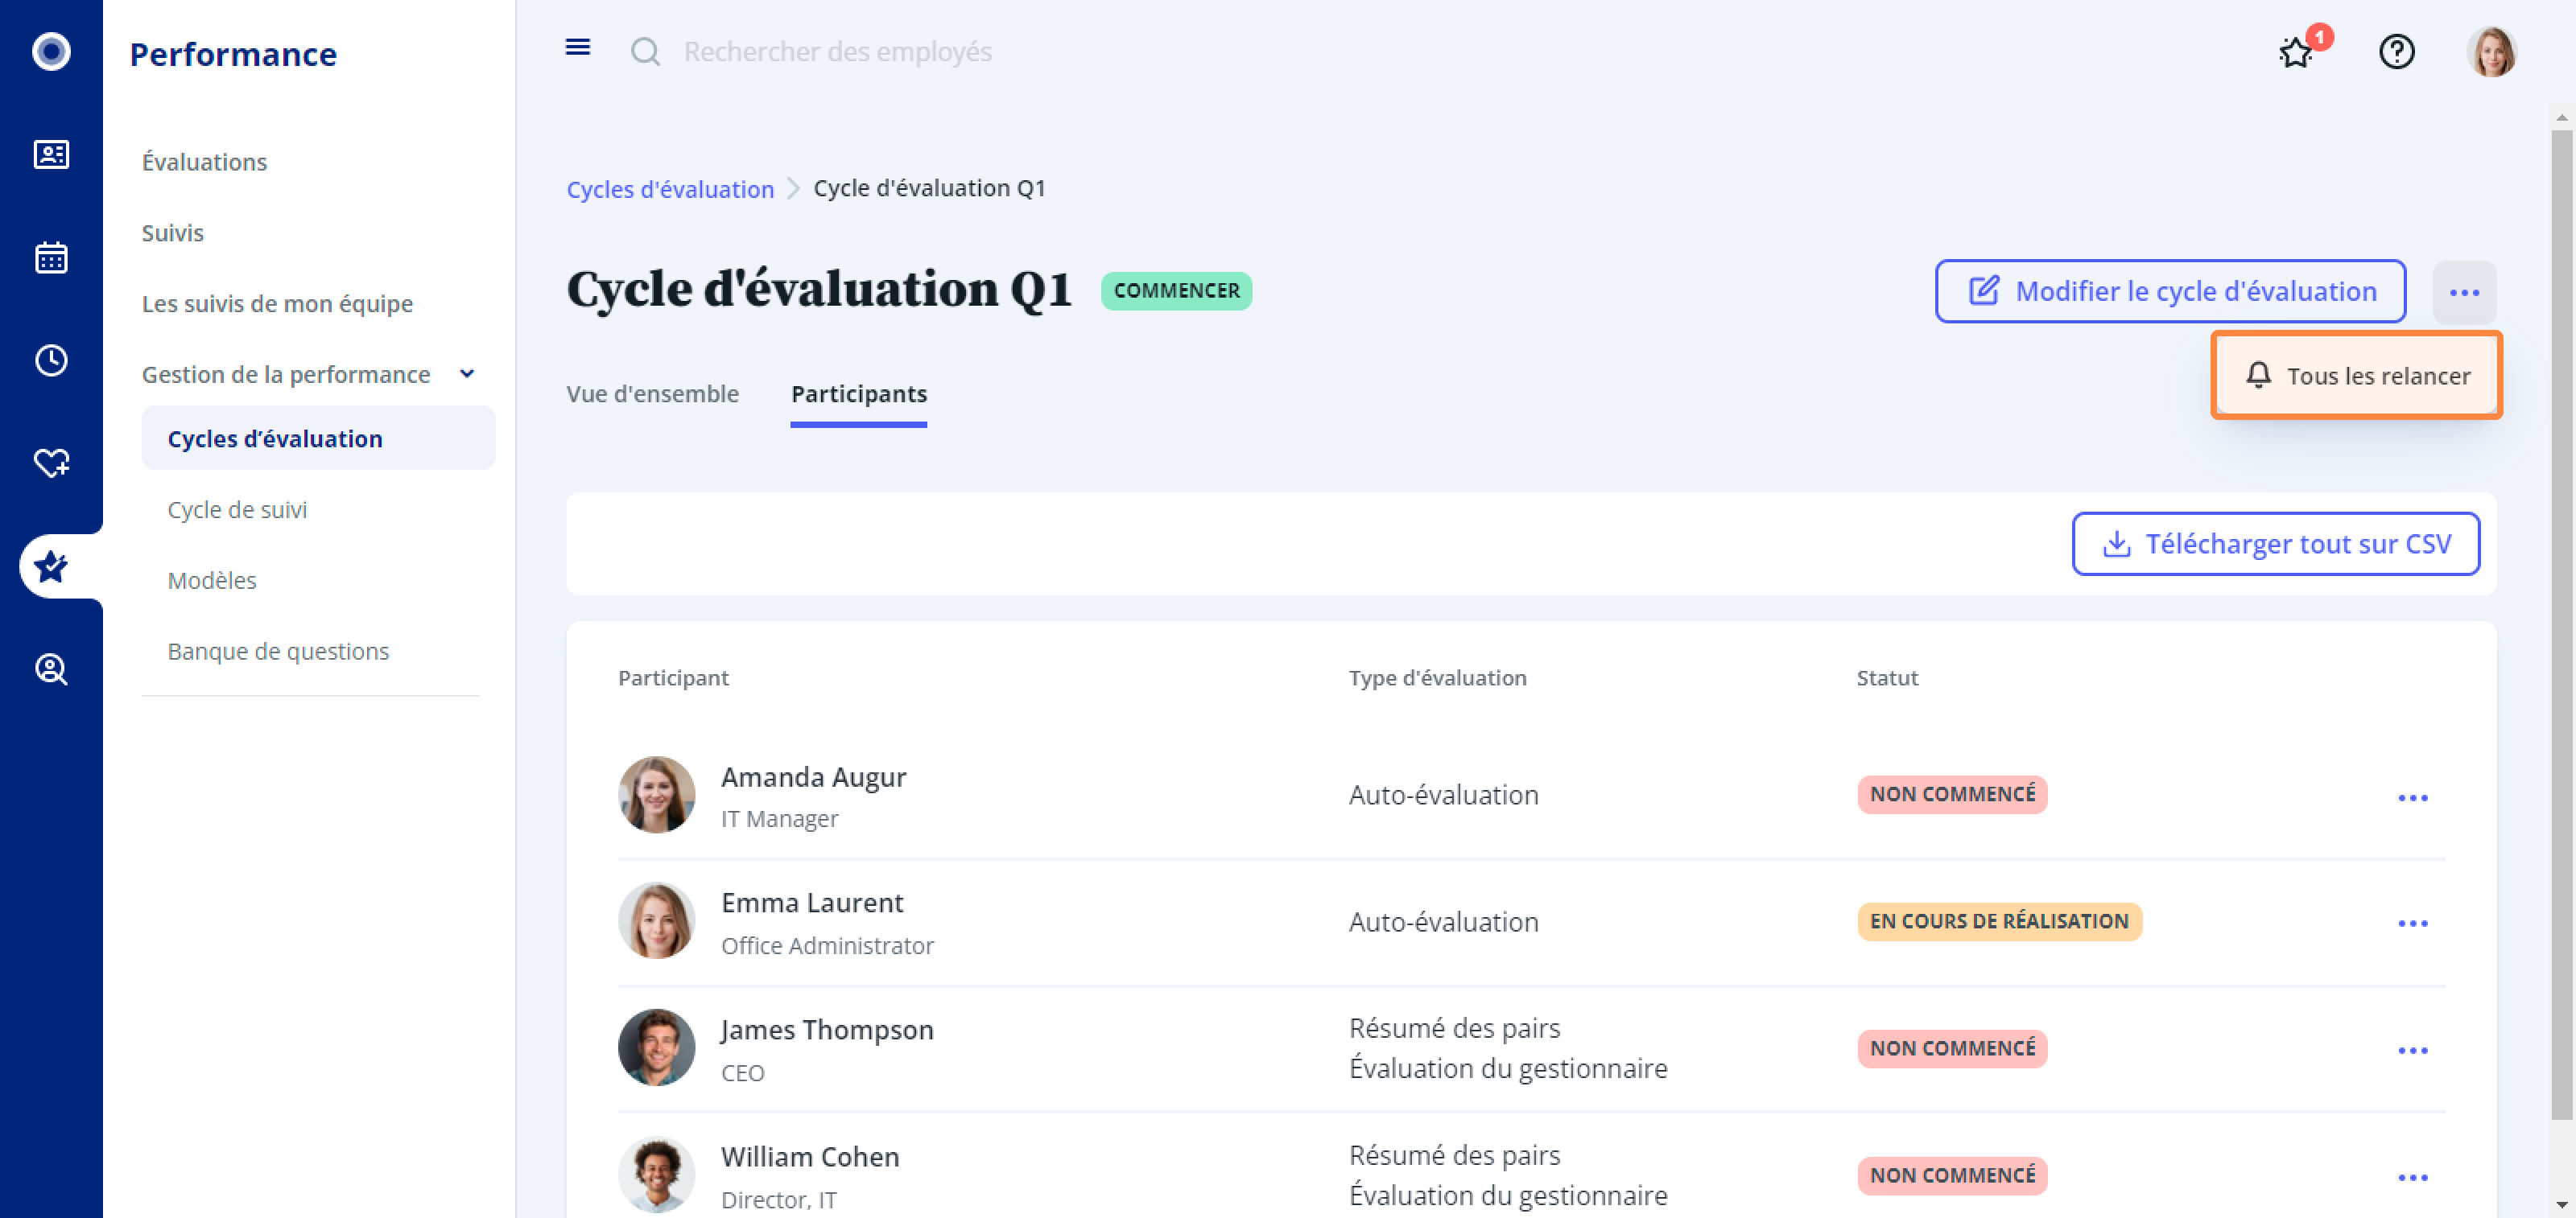Viewport: 2576px width, 1218px height.
Task: Follow the Cycles d'évaluation breadcrumb link
Action: [x=669, y=189]
